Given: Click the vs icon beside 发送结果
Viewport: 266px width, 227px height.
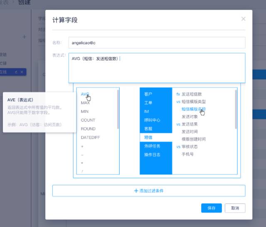Looking at the screenshot, I should 178,124.
